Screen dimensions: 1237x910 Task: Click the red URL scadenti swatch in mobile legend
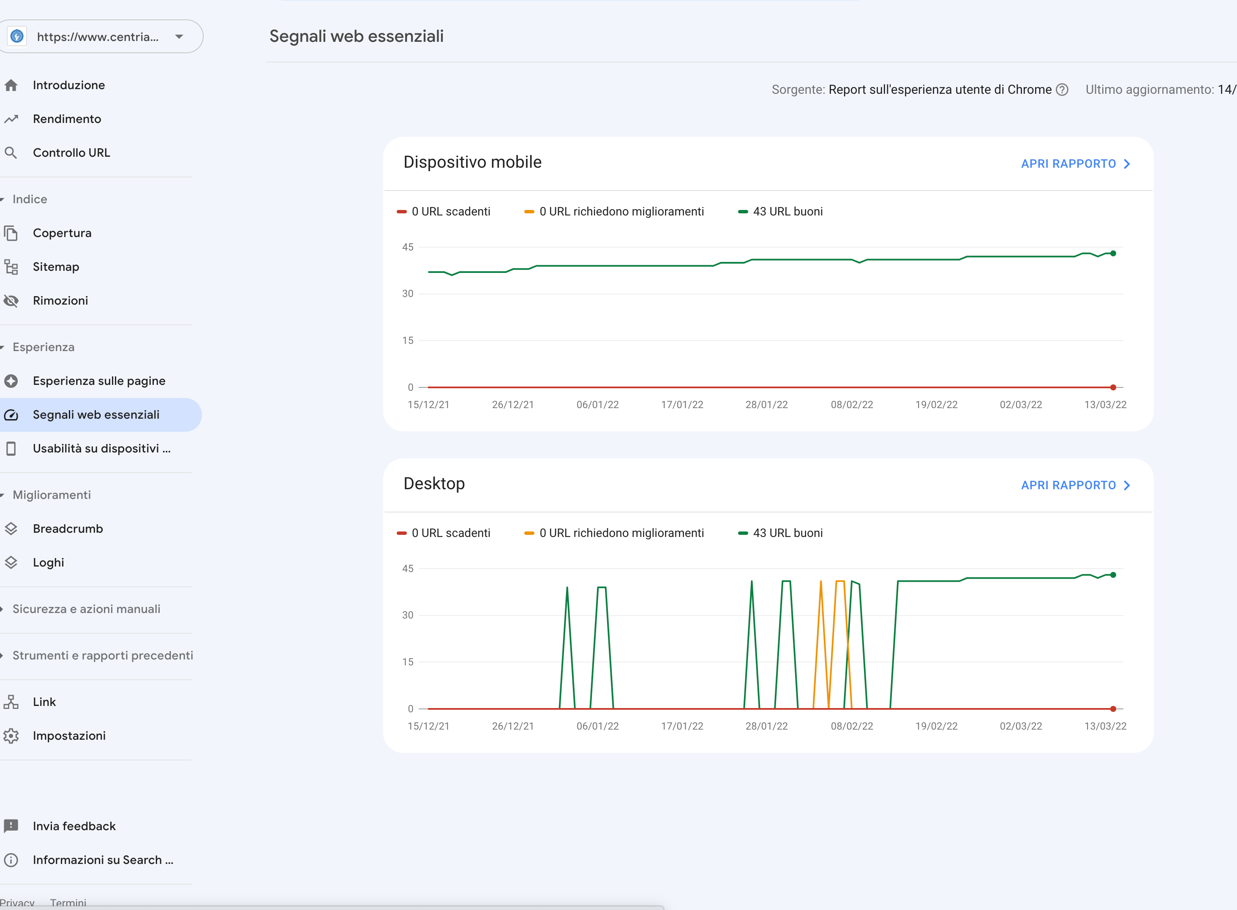coord(401,212)
